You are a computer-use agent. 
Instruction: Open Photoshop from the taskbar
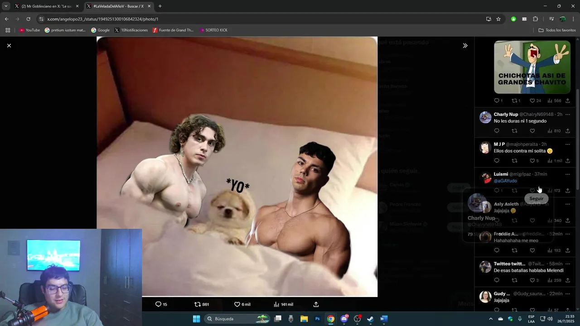(x=318, y=319)
